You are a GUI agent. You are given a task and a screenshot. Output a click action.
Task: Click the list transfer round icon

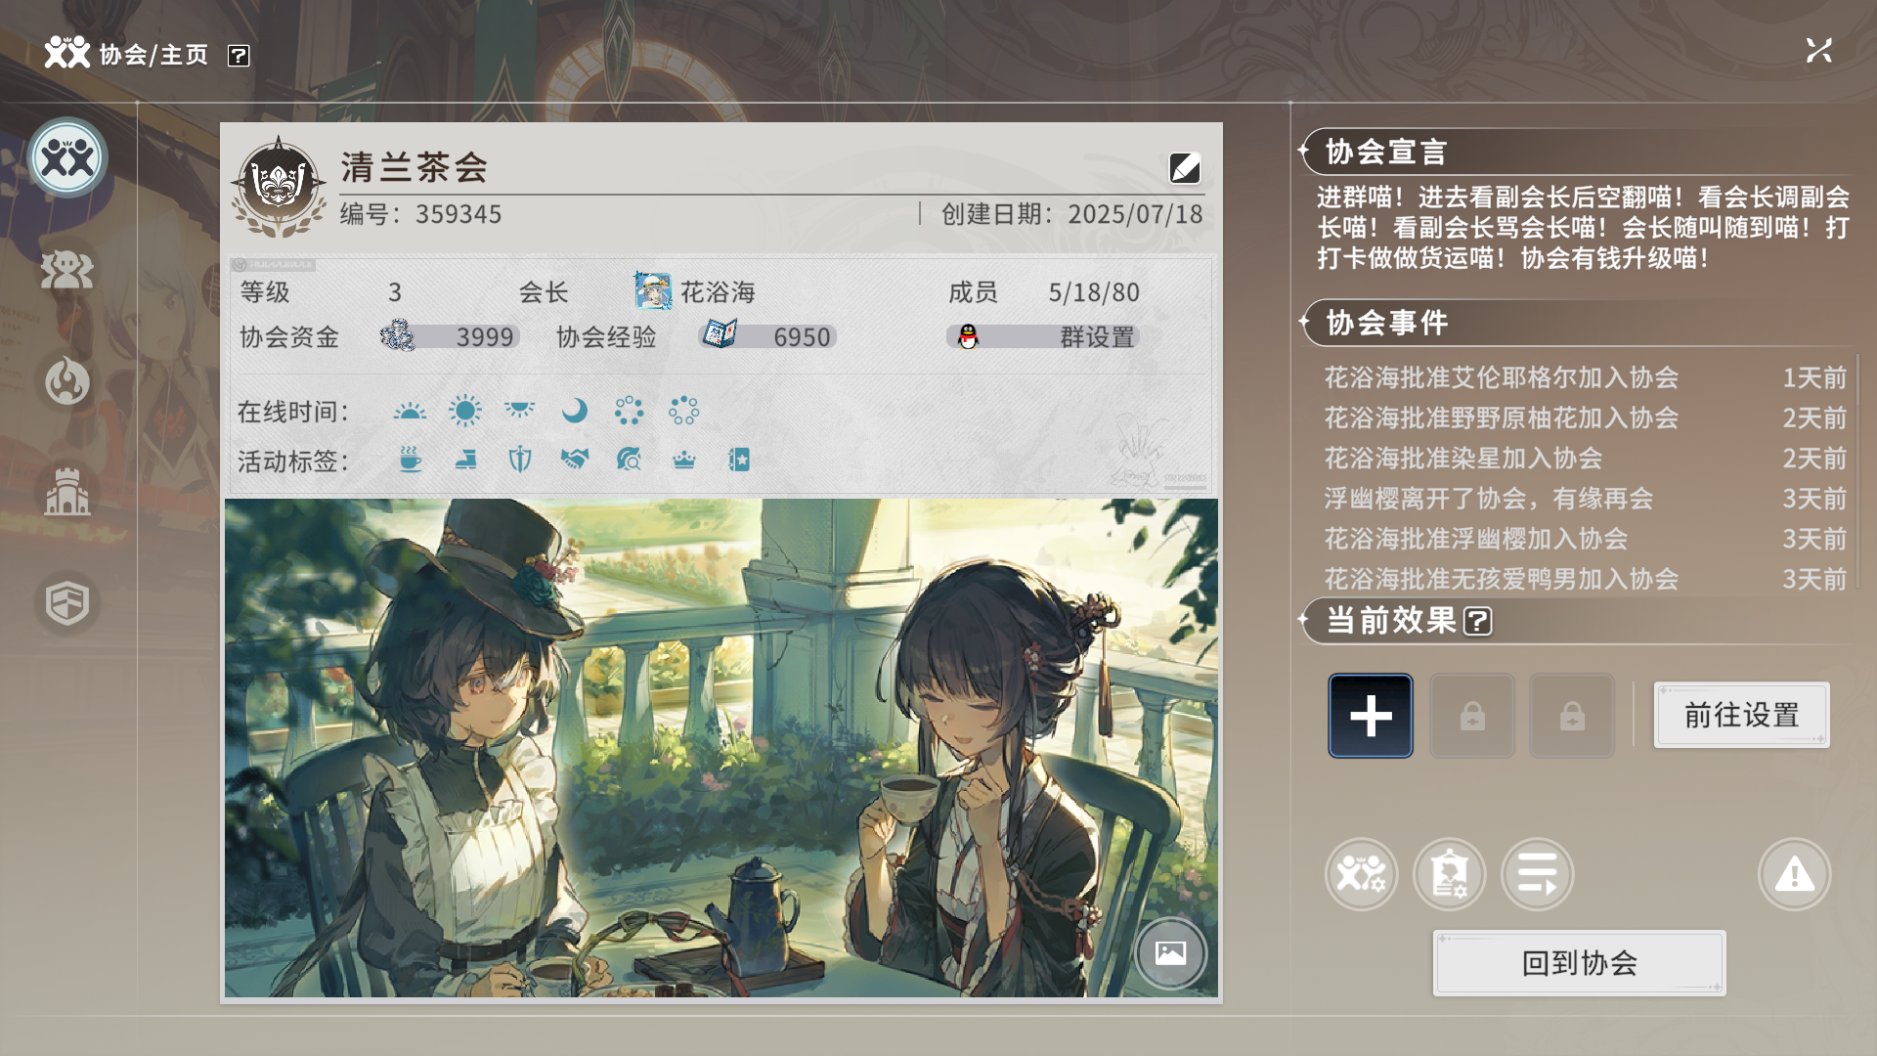coord(1537,874)
